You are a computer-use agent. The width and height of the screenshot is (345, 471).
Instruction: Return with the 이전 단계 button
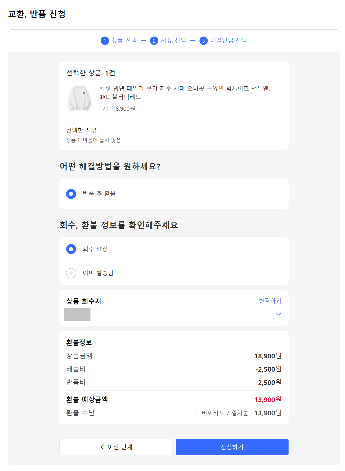click(116, 447)
